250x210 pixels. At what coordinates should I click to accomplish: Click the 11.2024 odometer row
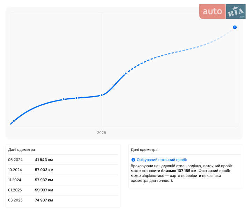63,180
